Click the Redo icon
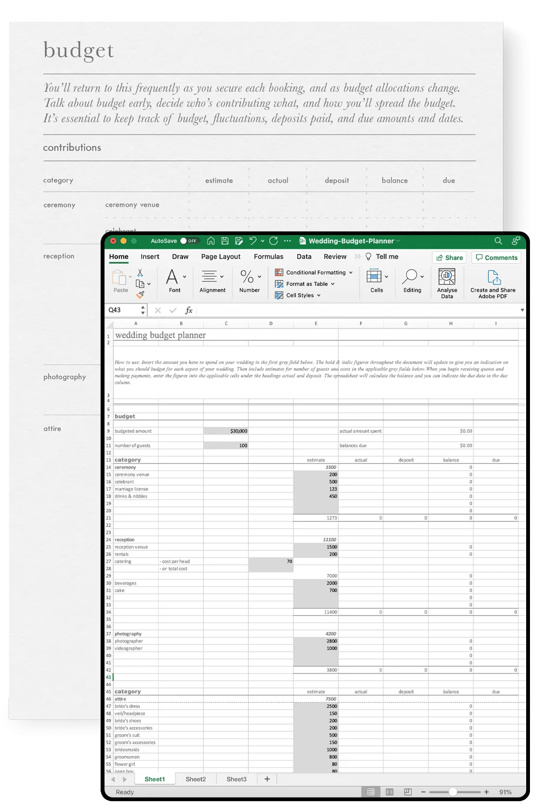Screen dimensions: 543x811 pos(274,241)
